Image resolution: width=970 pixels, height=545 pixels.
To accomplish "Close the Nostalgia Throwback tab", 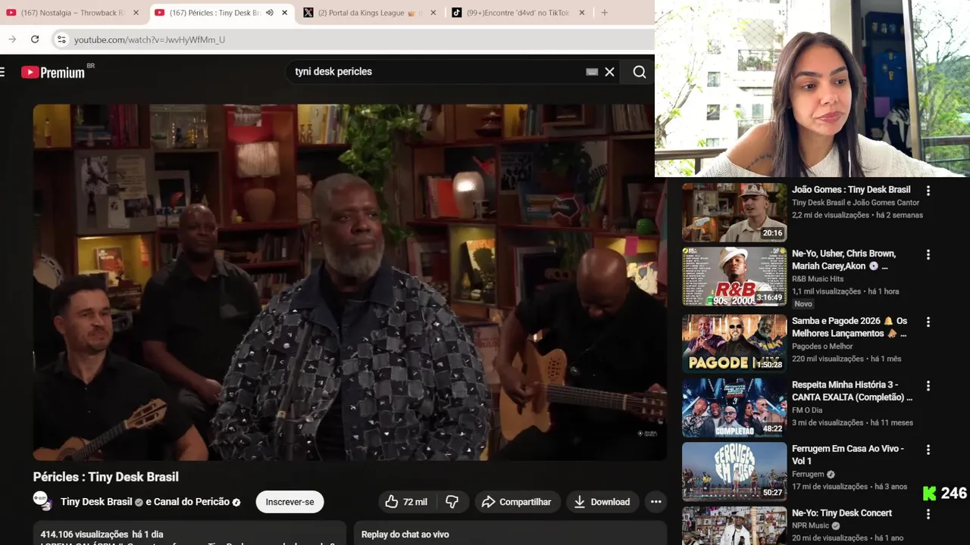I will click(x=136, y=13).
